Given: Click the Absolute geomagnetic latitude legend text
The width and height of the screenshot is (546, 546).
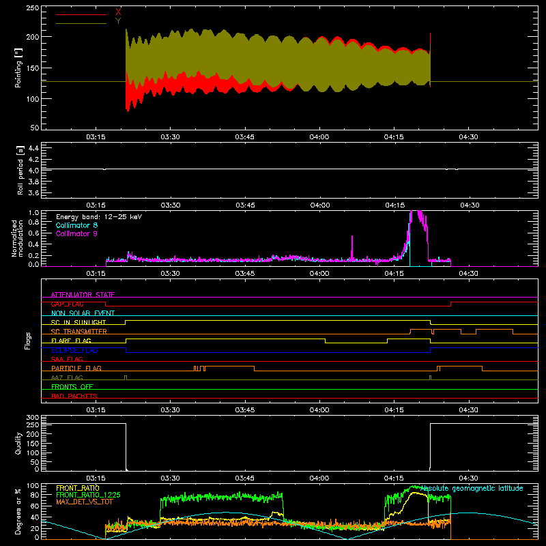Looking at the screenshot, I should coord(472,489).
